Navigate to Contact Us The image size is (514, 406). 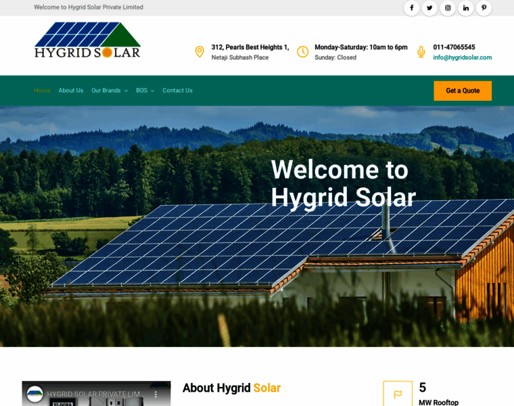click(x=177, y=91)
